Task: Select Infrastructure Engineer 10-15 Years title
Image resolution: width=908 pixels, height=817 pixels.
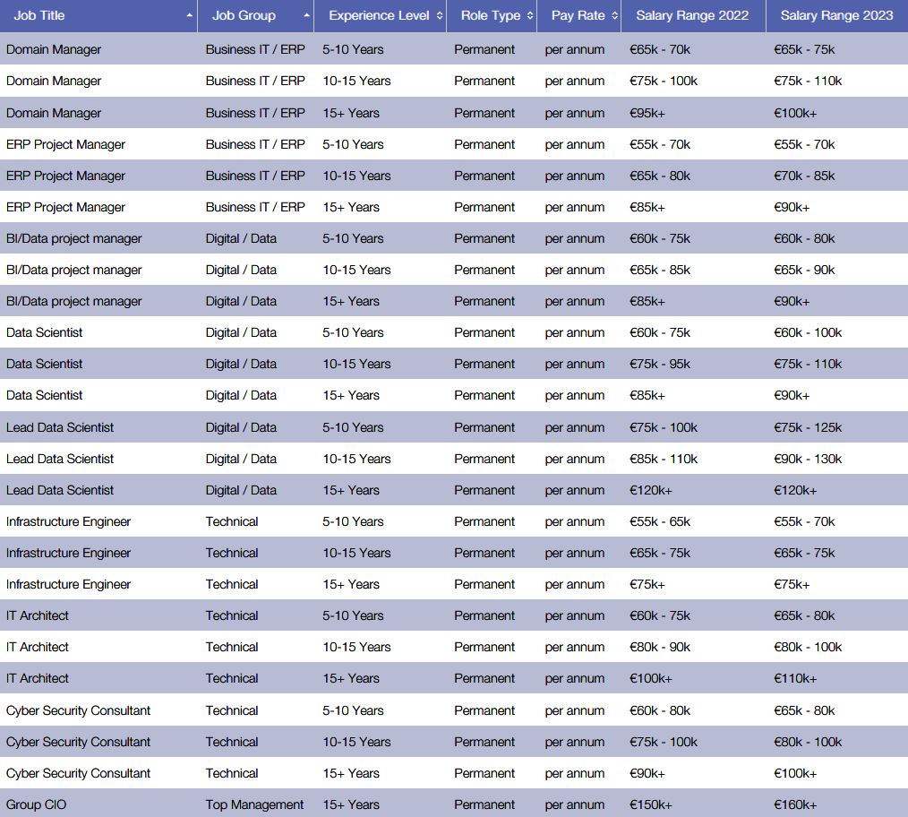Action: click(68, 553)
